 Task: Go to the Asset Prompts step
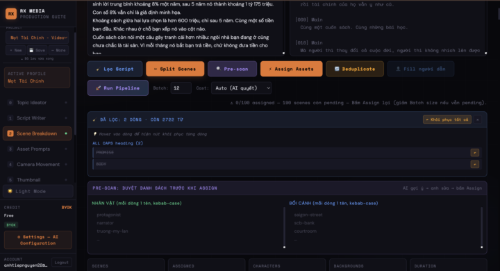pos(37,149)
